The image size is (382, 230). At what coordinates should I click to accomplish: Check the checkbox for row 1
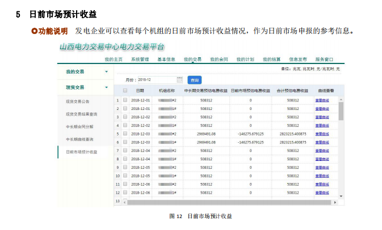click(125, 100)
